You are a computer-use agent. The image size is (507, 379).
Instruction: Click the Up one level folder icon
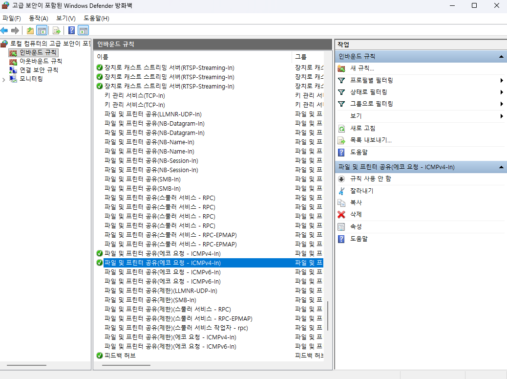tap(30, 30)
